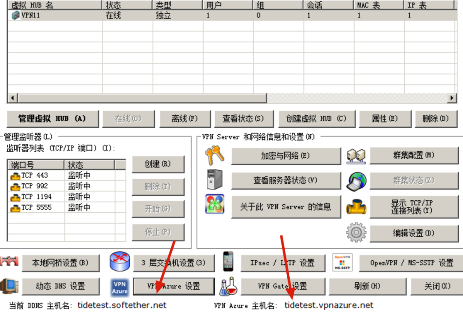Open 管理虚拟 HUB (A) button

point(53,119)
